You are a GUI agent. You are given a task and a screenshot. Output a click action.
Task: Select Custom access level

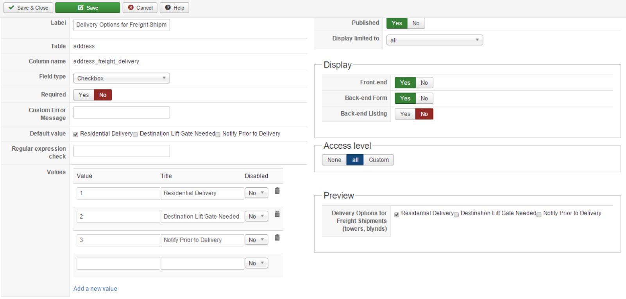point(379,160)
